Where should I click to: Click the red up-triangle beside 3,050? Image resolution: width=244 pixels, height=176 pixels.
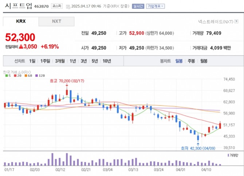[x=21, y=47]
